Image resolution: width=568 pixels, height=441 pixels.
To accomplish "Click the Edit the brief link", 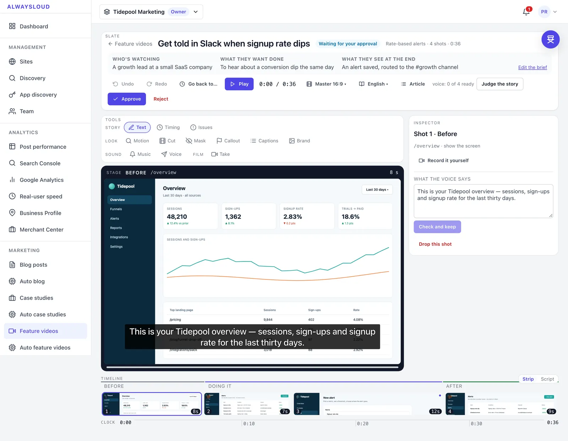I will (532, 67).
